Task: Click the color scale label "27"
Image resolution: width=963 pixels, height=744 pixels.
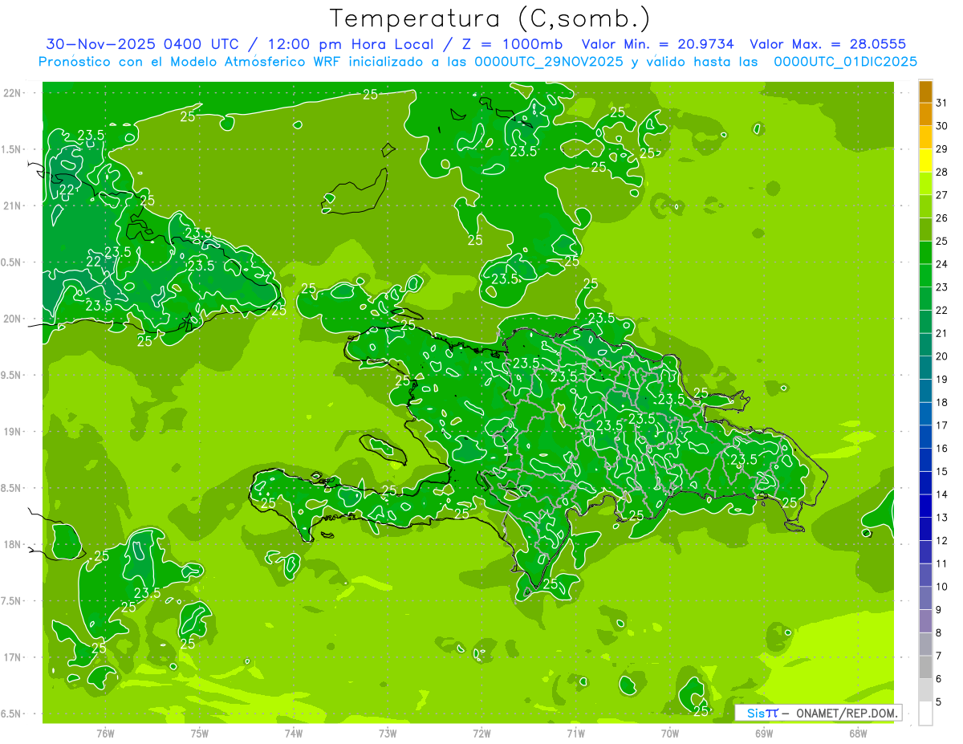Action: tap(941, 195)
